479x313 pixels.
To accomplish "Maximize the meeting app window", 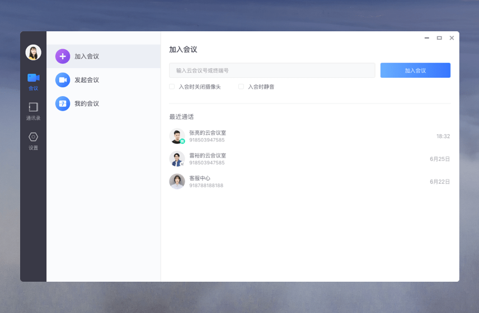I will click(439, 38).
